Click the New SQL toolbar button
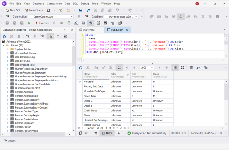 [13, 10]
